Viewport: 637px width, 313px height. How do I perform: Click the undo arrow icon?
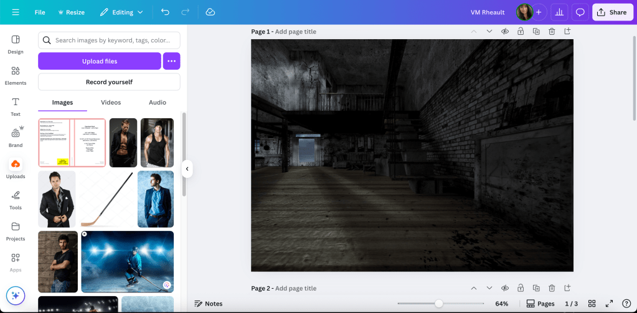tap(165, 12)
